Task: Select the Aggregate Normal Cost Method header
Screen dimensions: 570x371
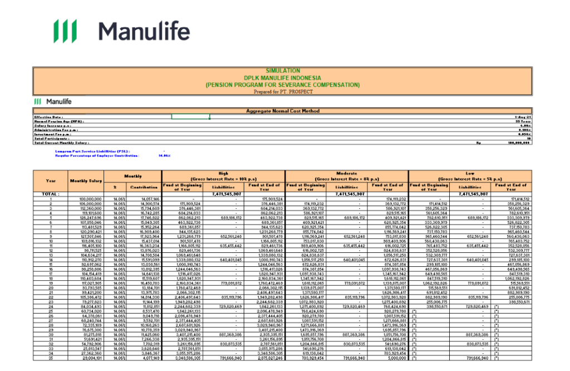Action: (x=283, y=111)
